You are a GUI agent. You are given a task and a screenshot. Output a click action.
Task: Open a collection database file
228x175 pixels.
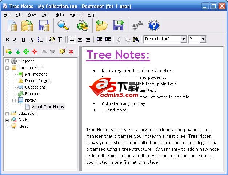[27, 25]
